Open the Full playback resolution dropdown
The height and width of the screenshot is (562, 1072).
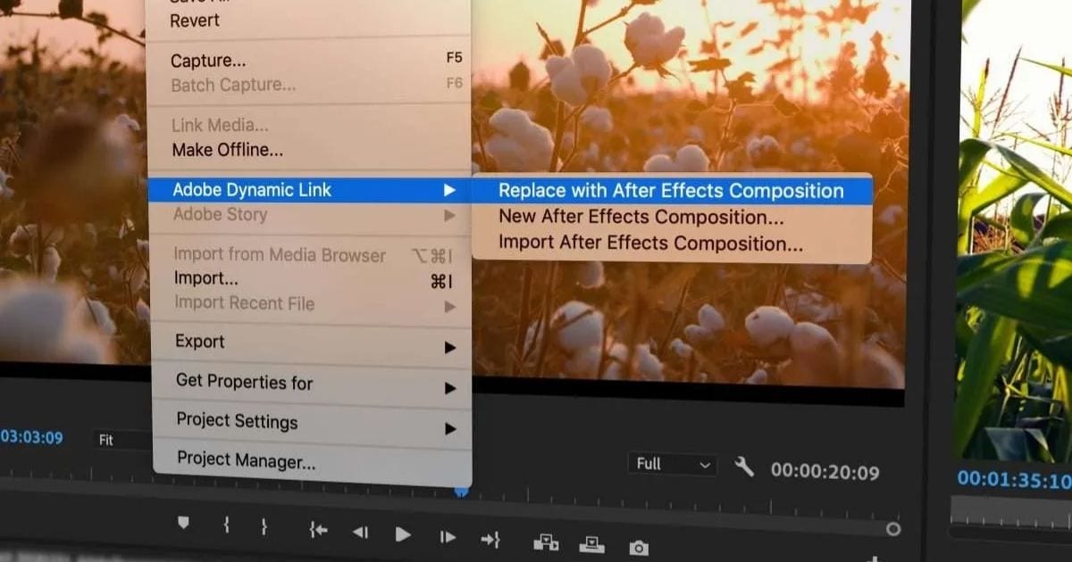(x=673, y=464)
